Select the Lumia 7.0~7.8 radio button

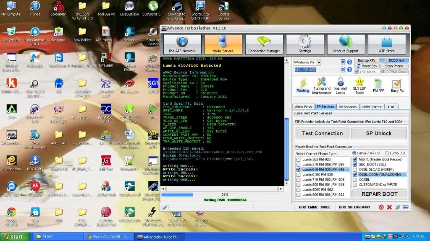[x=354, y=153]
